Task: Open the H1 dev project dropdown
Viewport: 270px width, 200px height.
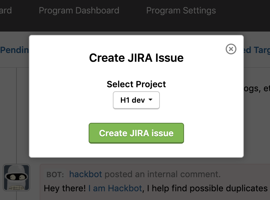Action: pos(136,100)
